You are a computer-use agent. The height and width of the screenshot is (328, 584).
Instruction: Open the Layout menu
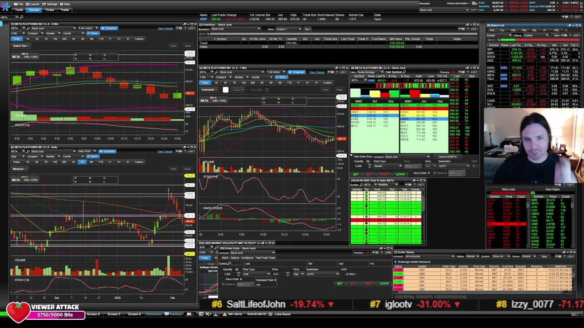[33, 4]
